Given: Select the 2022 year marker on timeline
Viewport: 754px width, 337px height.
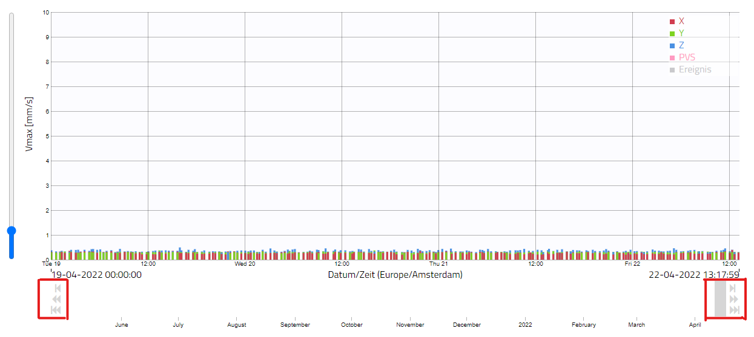Looking at the screenshot, I should pyautogui.click(x=525, y=325).
